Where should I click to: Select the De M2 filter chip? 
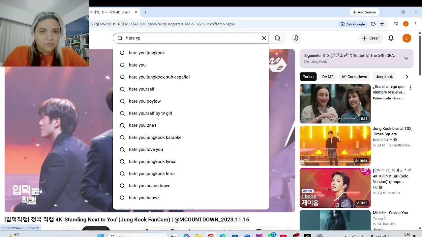tap(328, 77)
